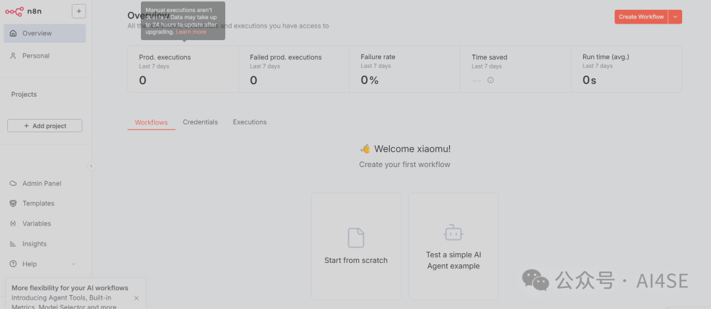Click the Create Workflow button

tap(641, 16)
